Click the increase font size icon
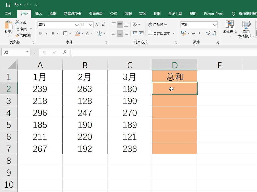The height and width of the screenshot is (192, 257). 97,24
